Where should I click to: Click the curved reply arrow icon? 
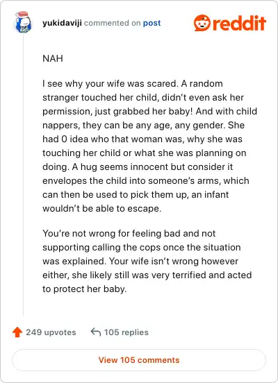point(96,332)
